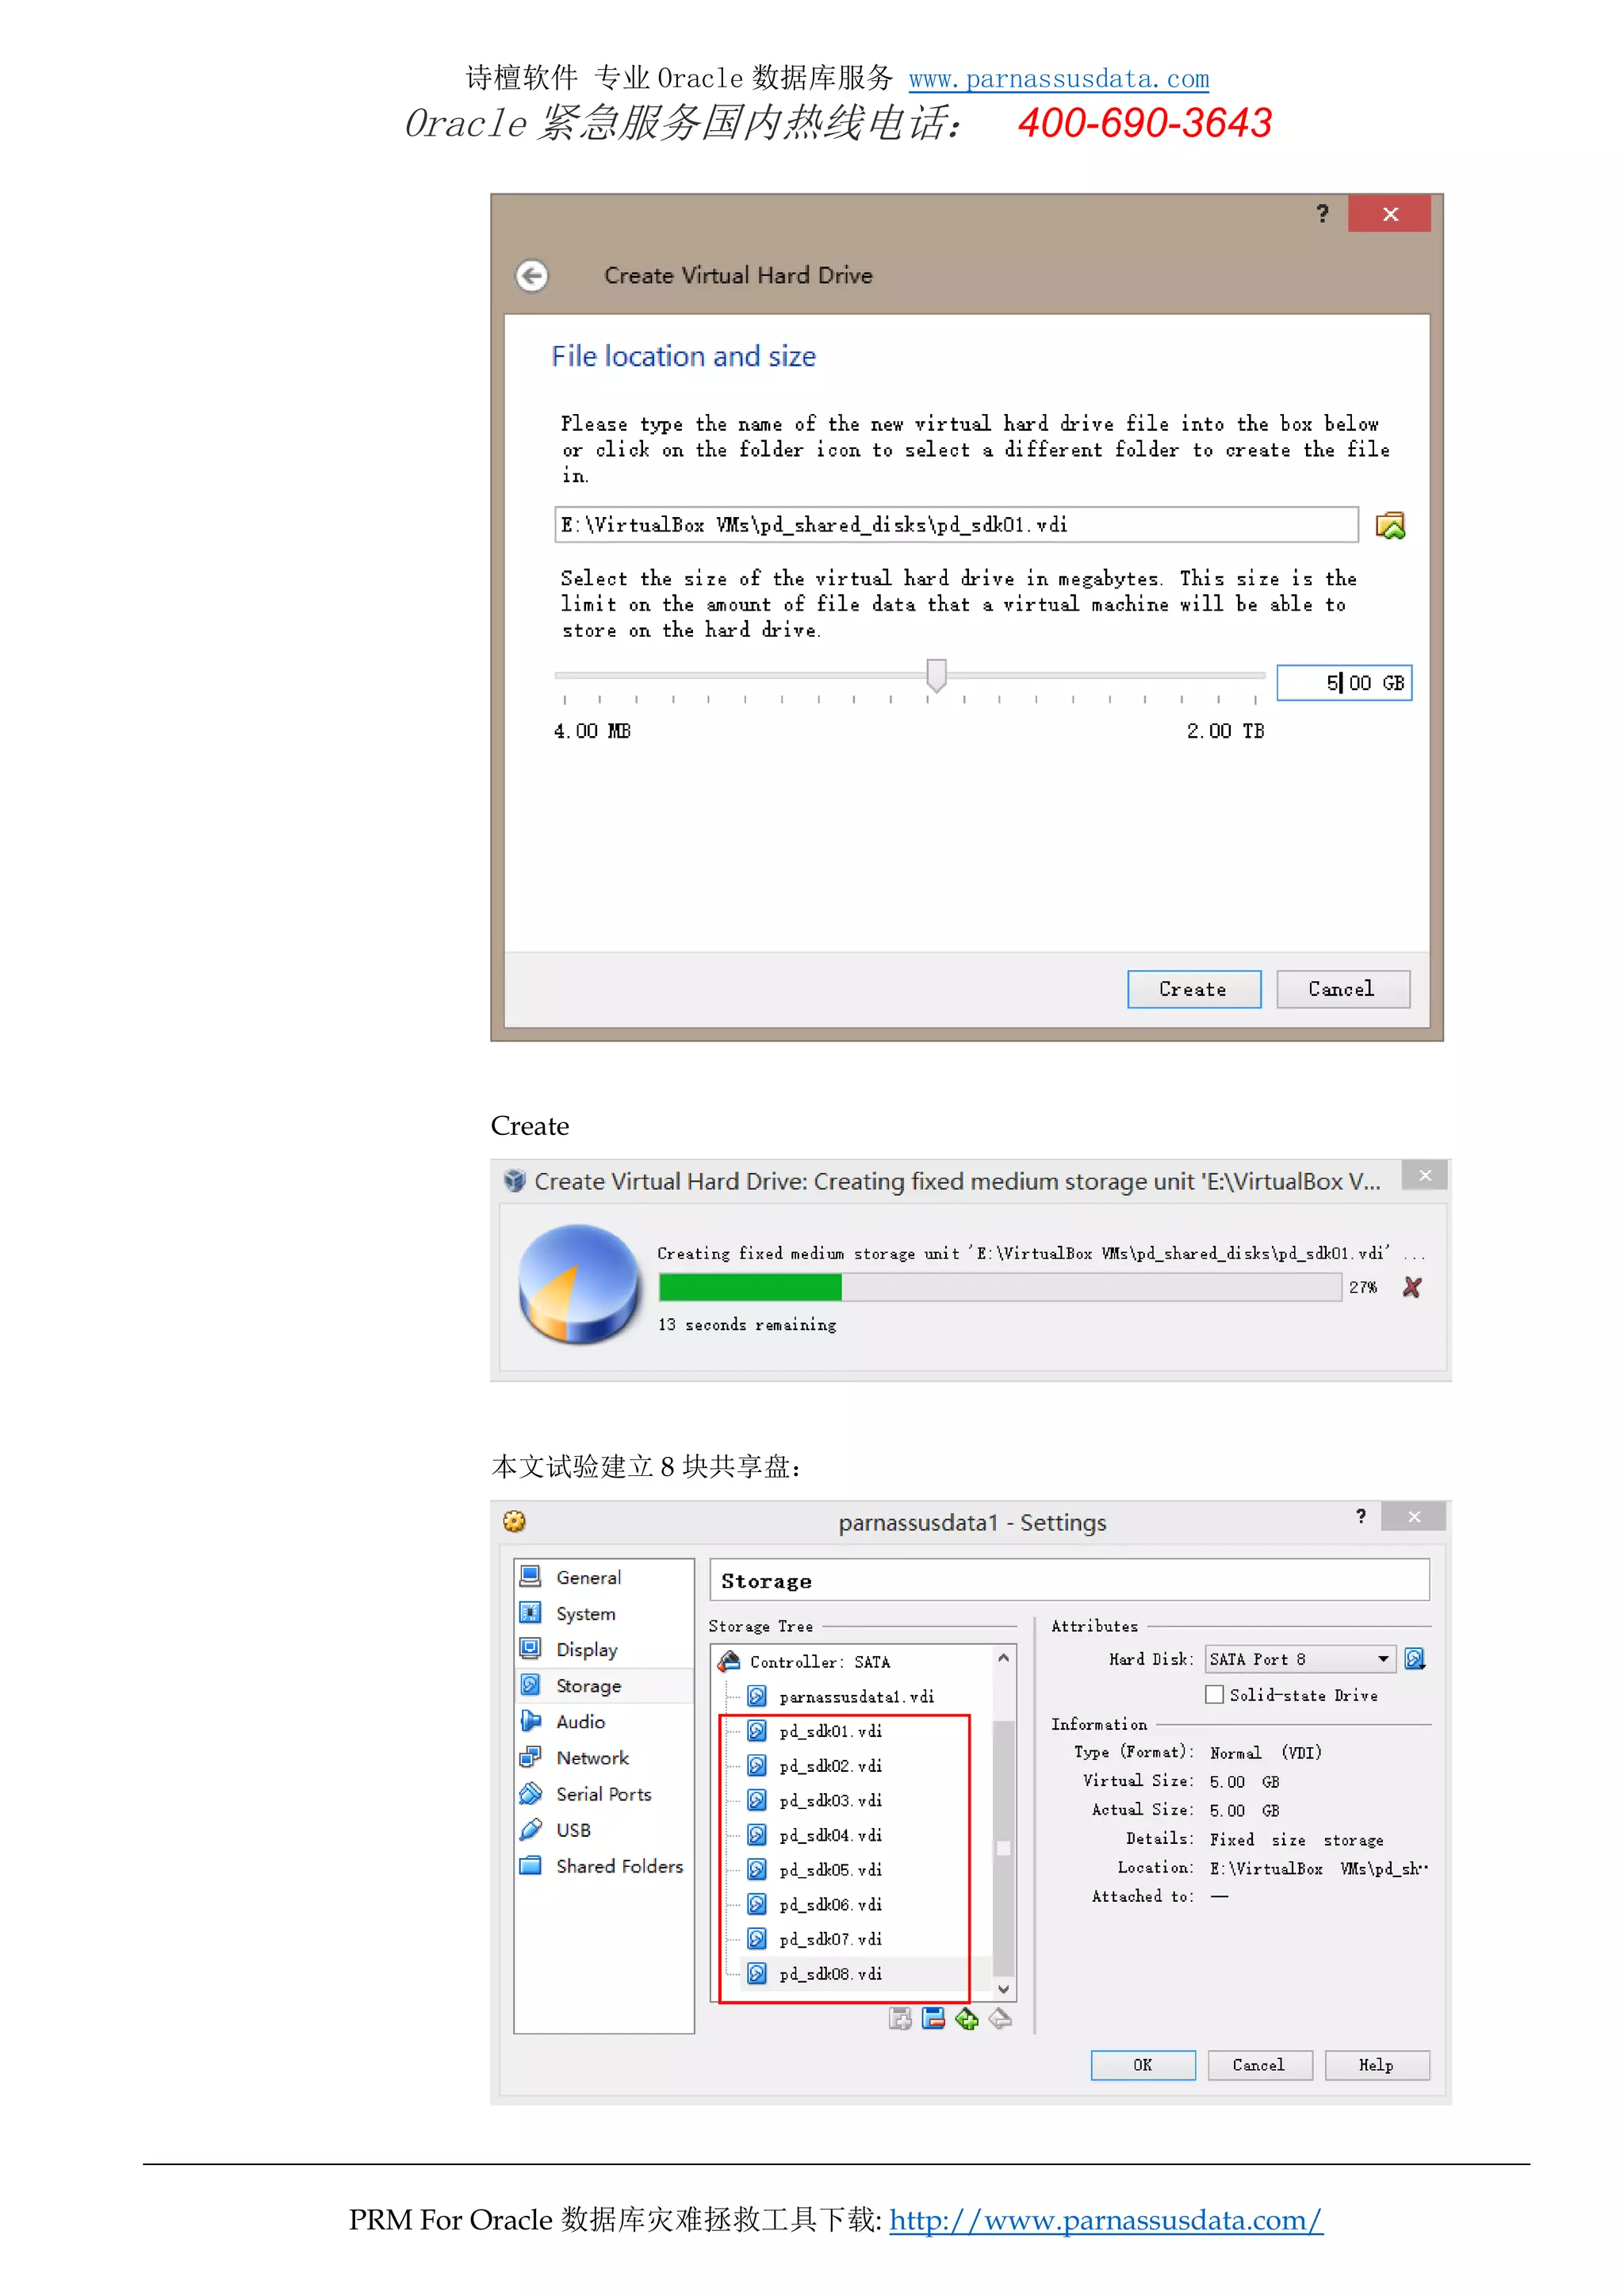This screenshot has width=1624, height=2296.
Task: Click the Remove Controller icon below Storage Tree
Action: click(x=933, y=2018)
